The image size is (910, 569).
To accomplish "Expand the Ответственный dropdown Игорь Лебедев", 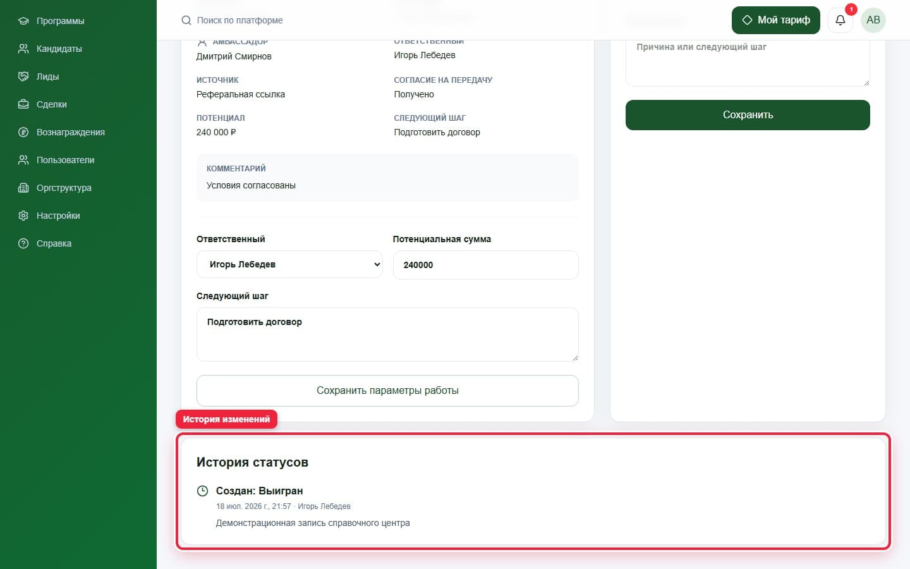I will (x=289, y=264).
